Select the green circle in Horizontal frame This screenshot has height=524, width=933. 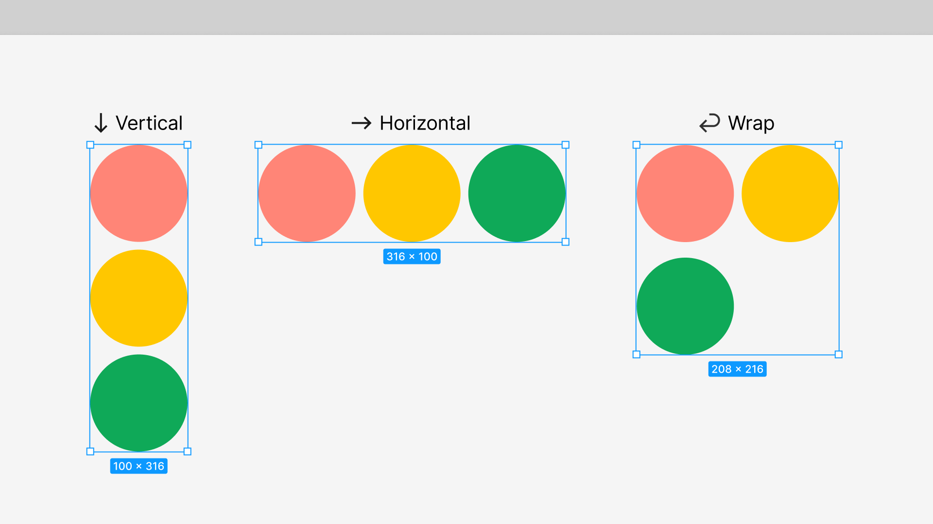517,193
